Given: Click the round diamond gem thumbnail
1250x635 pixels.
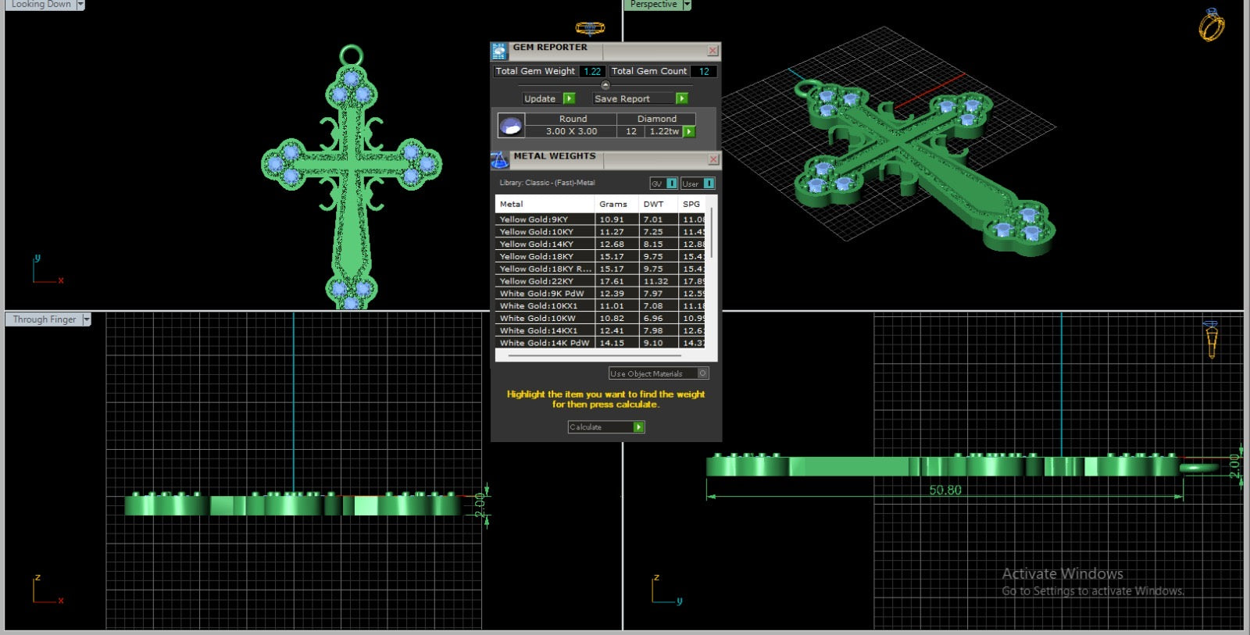Looking at the screenshot, I should tap(511, 125).
